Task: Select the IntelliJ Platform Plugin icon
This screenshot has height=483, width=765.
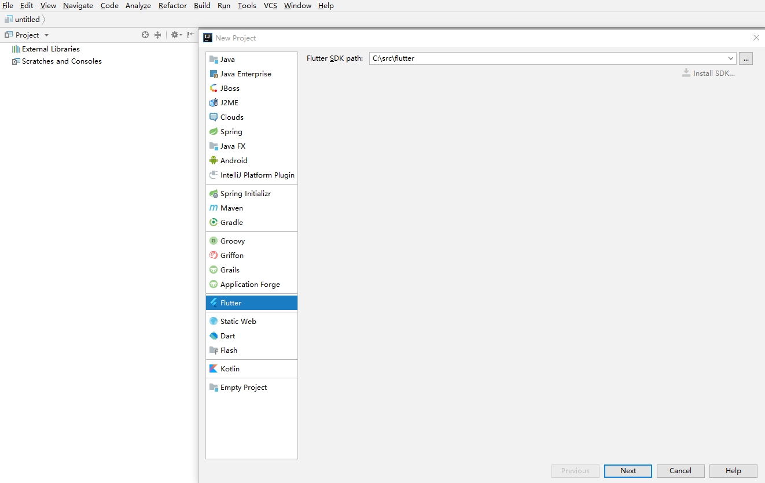Action: tap(214, 175)
